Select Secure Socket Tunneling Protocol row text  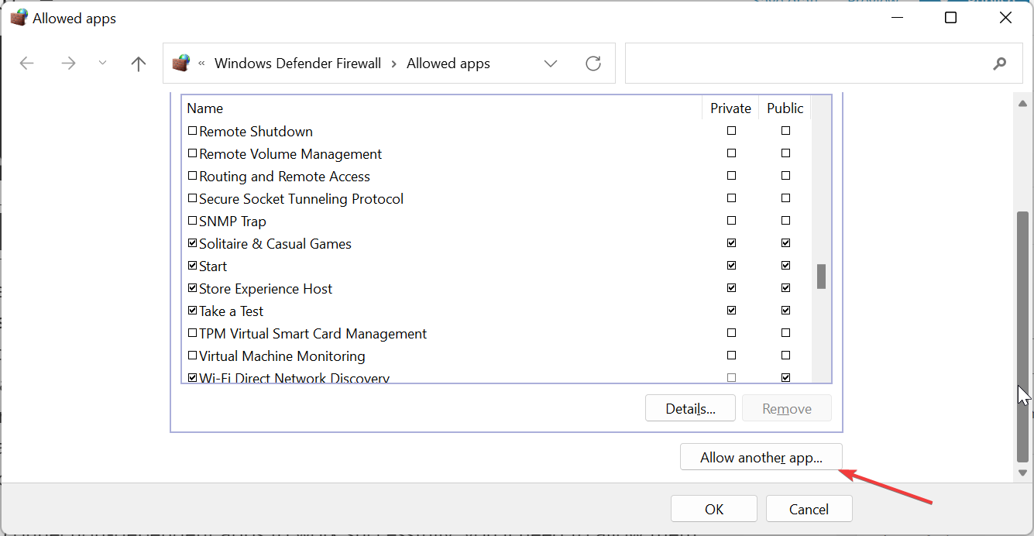coord(301,199)
